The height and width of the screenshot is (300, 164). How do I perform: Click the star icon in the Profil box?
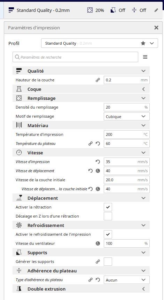(143, 43)
